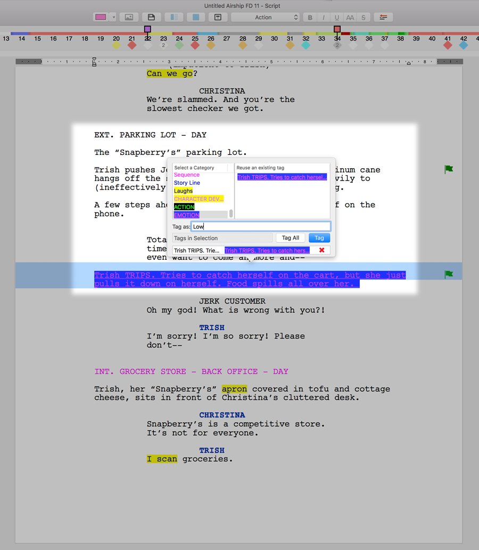Toggle strikethrough formatting button

click(364, 18)
